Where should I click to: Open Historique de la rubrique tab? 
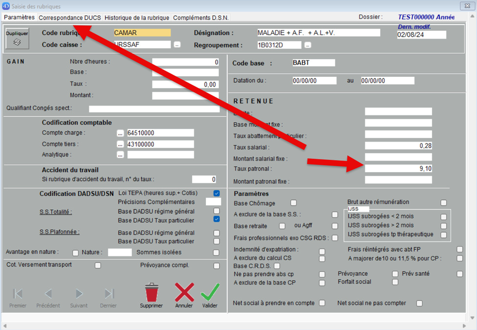(x=137, y=18)
